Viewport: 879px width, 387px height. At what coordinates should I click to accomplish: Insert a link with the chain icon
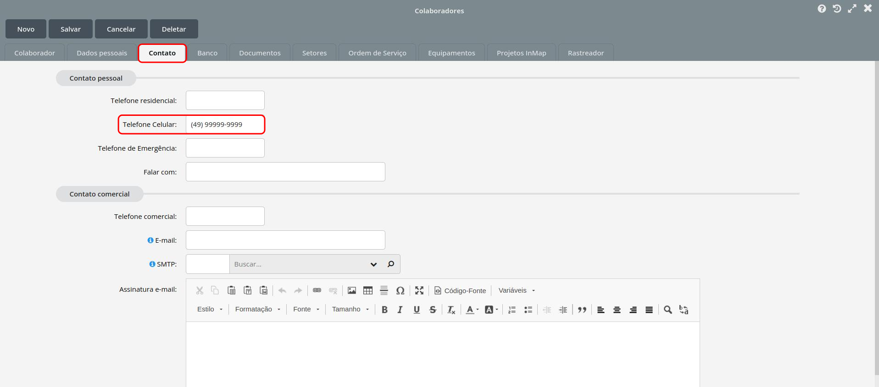click(317, 290)
